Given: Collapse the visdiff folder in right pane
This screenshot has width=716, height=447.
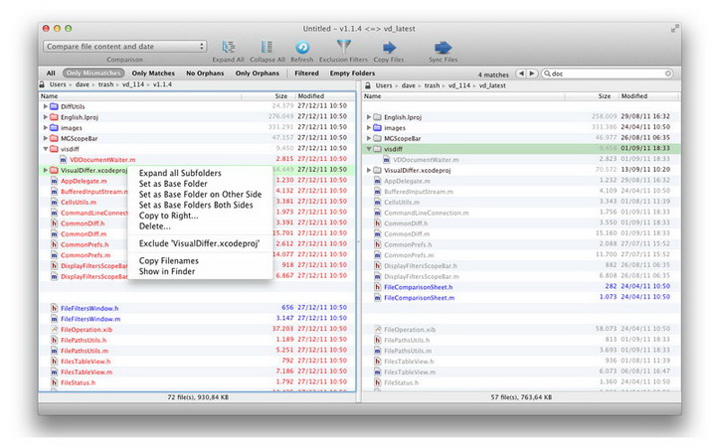Looking at the screenshot, I should pos(368,149).
